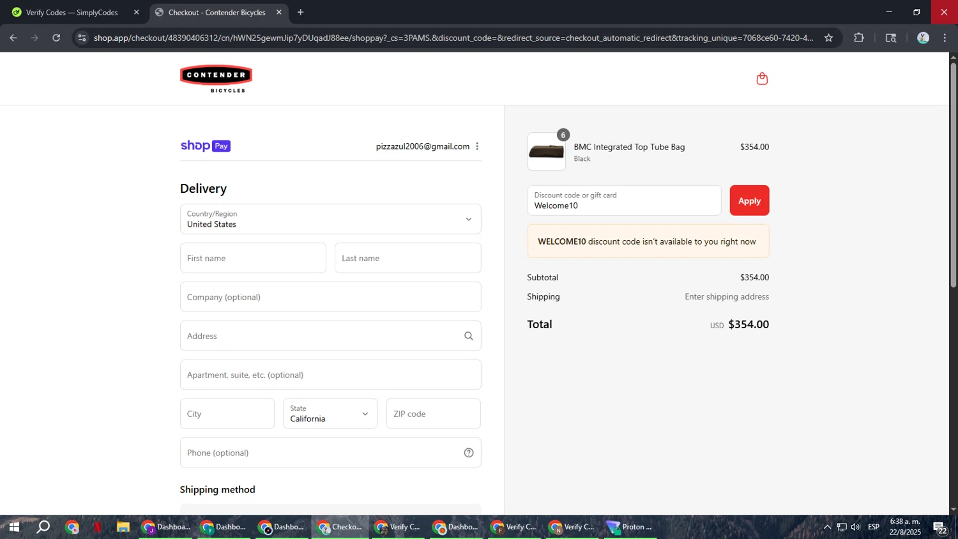
Task: Click the email pizzazul2006@gmail.com
Action: coord(423,146)
